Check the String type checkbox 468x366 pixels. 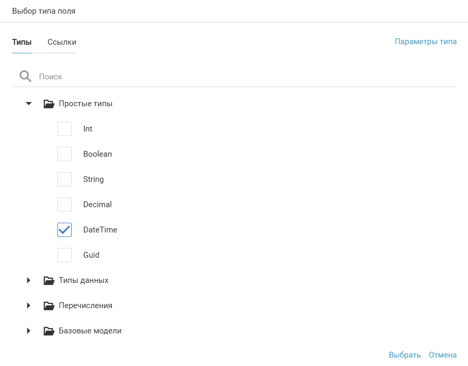pos(64,179)
